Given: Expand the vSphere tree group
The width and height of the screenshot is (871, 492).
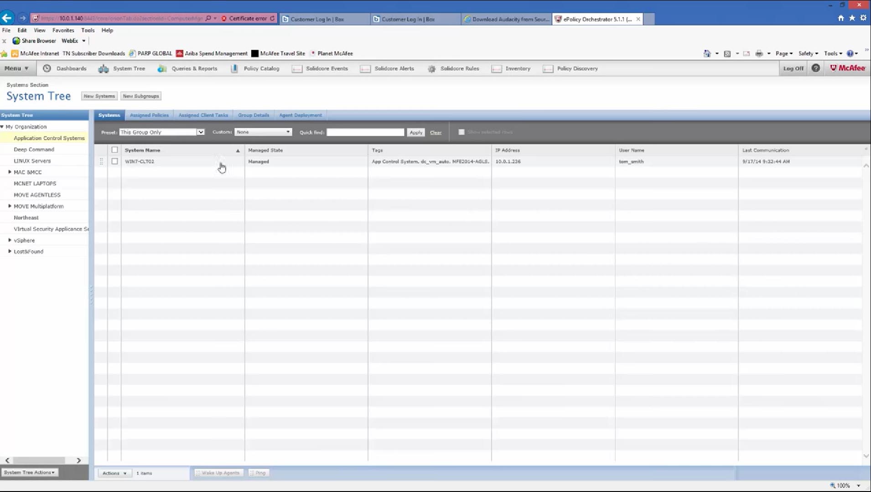Looking at the screenshot, I should tap(10, 240).
